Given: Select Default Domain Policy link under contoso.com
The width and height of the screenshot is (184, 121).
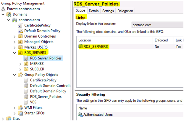Looking at the screenshot, I should (x=42, y=31).
